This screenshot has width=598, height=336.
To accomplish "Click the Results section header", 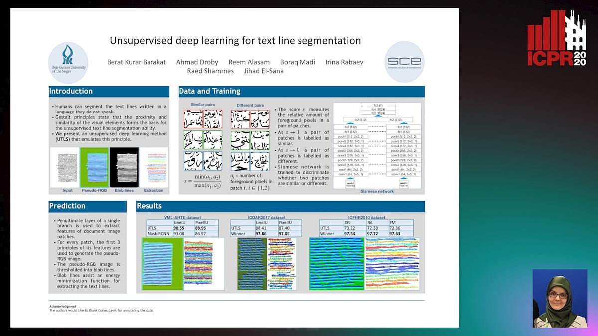I will pos(280,206).
